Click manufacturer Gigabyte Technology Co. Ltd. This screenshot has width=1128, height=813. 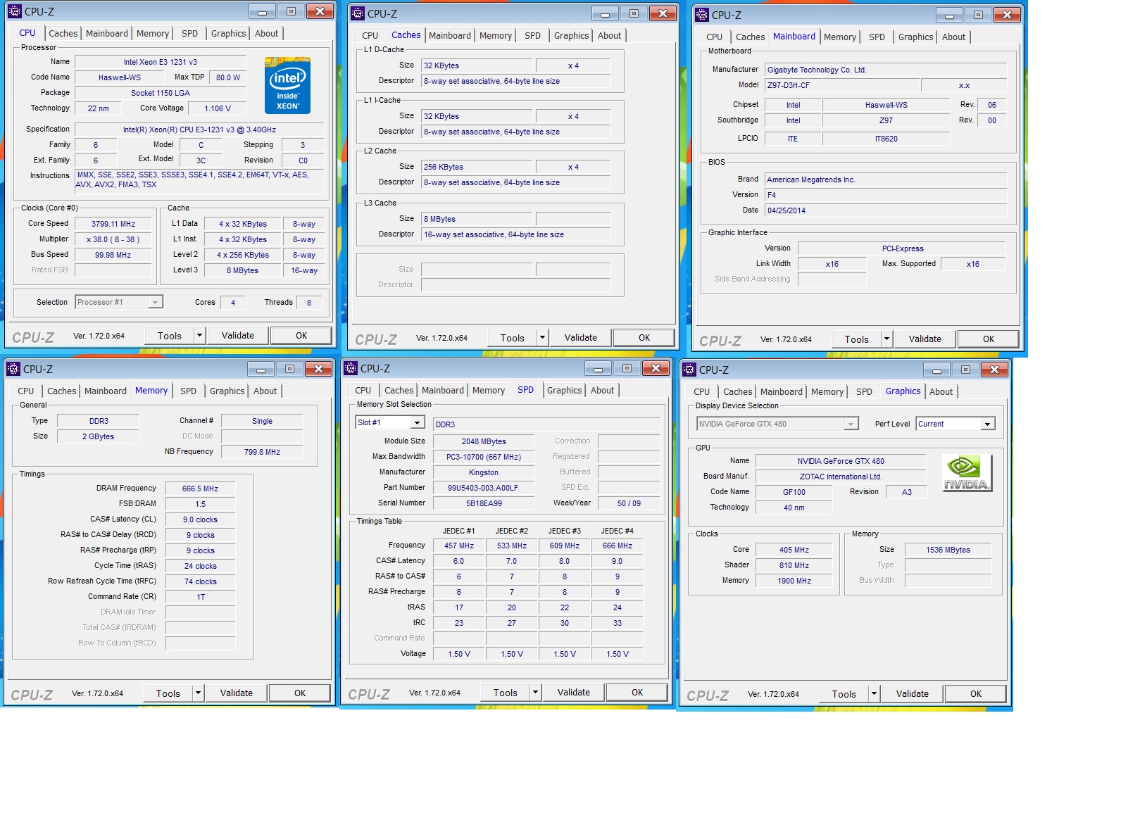[886, 70]
